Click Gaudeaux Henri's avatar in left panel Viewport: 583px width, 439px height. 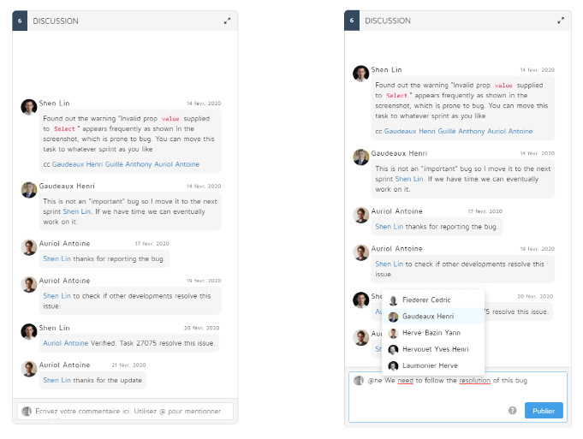click(x=29, y=190)
